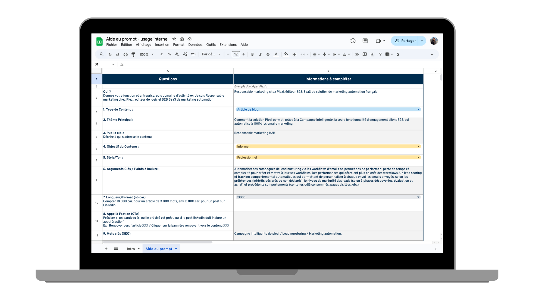Open the zoom level dropdown
This screenshot has width=534, height=300.
click(x=147, y=54)
